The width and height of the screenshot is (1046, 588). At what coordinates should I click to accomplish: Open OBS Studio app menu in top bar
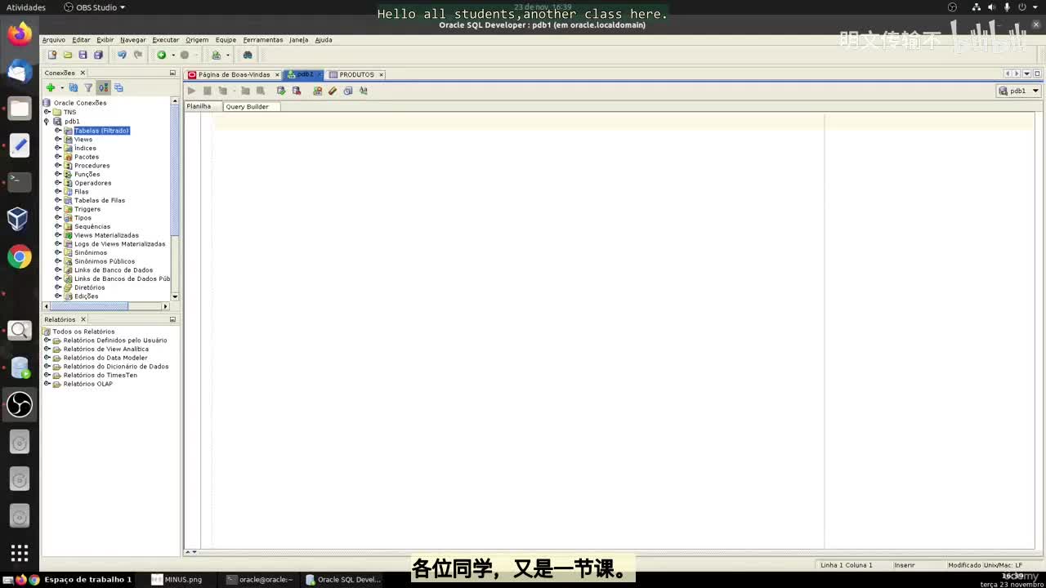(95, 7)
